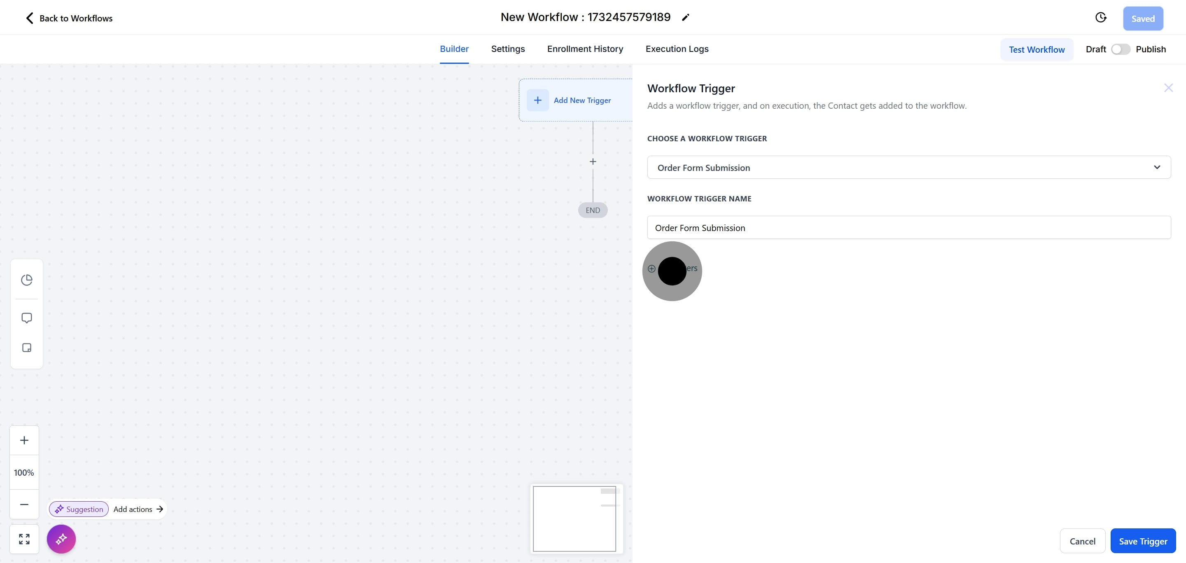The width and height of the screenshot is (1186, 563).
Task: Click the pencil icon to rename the workflow
Action: [x=686, y=17]
